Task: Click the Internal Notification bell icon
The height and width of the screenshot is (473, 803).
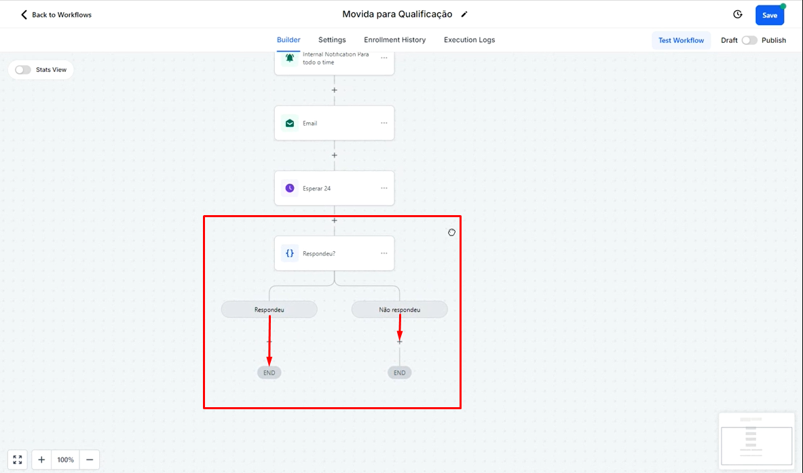Action: tap(290, 58)
